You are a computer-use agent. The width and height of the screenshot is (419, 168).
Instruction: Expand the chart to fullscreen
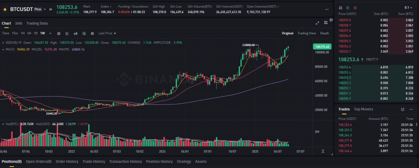click(x=317, y=23)
